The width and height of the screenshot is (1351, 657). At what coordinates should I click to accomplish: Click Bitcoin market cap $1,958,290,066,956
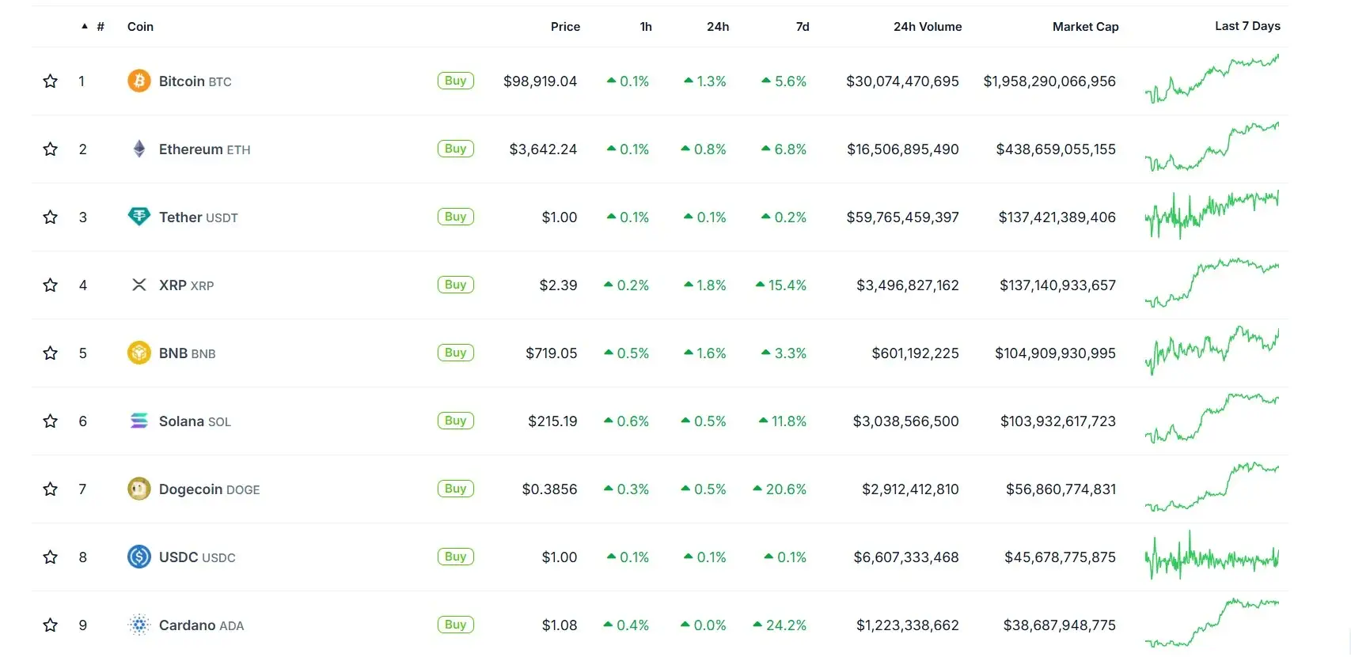tap(1049, 81)
